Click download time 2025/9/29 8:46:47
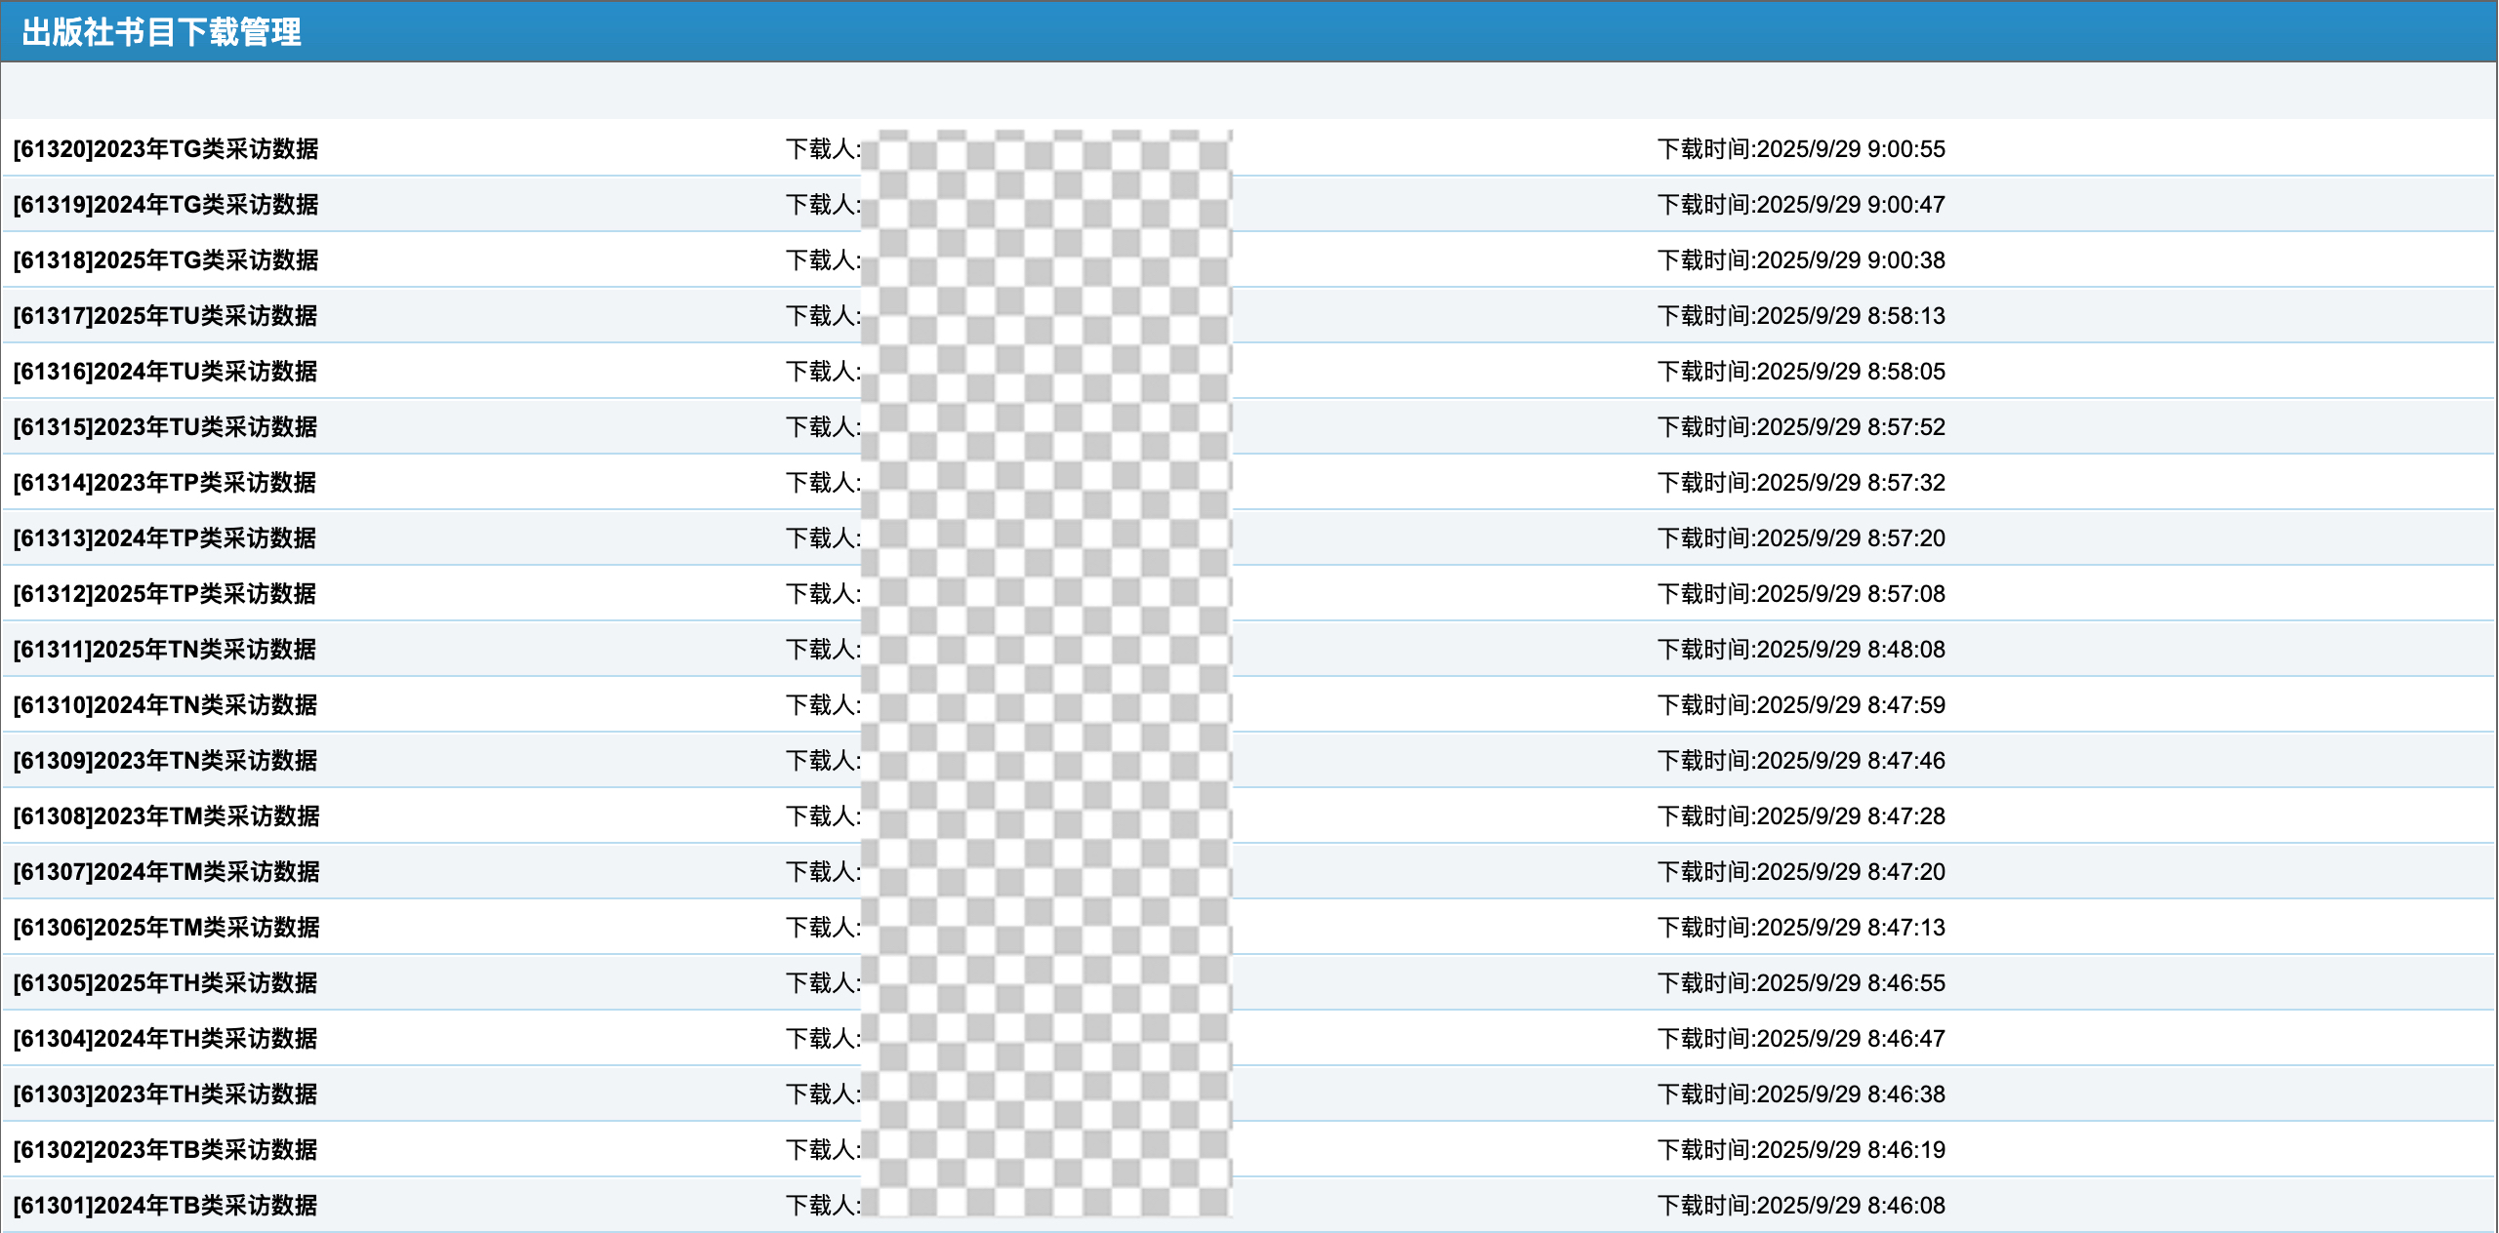Viewport: 2499px width, 1233px height. tap(1801, 1039)
